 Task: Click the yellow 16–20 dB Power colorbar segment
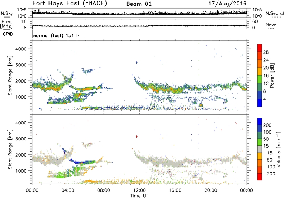coord(260,71)
